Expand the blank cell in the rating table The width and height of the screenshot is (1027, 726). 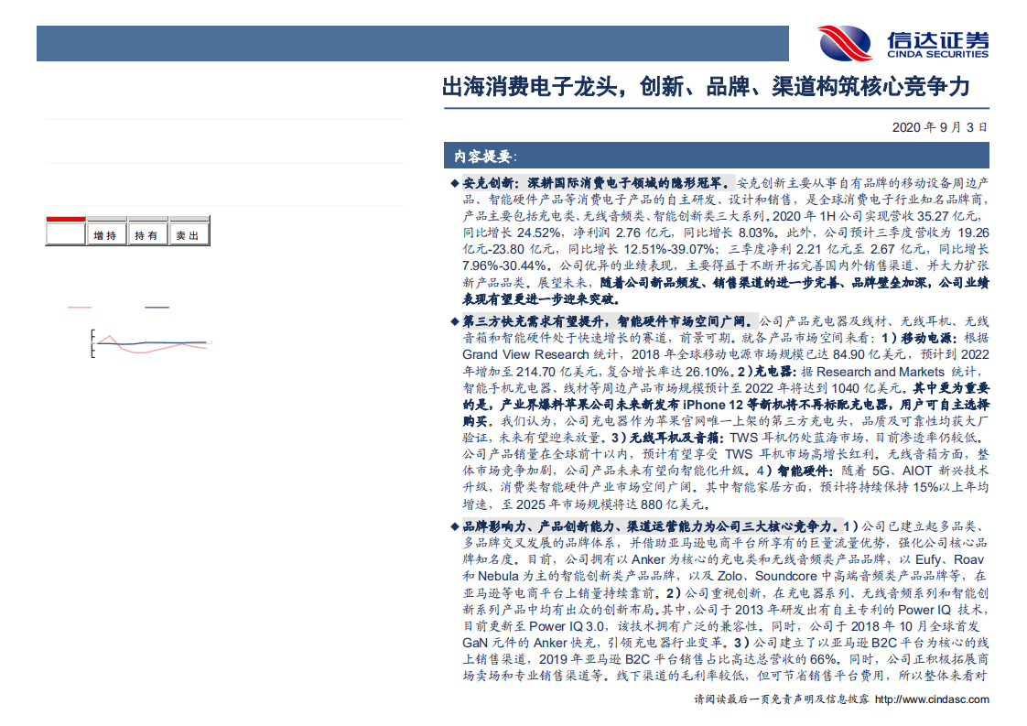pyautogui.click(x=64, y=234)
